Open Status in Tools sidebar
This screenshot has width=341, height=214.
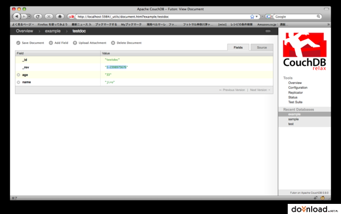tap(293, 97)
